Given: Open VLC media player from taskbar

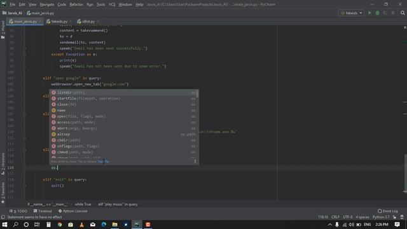Looking at the screenshot, I should click(x=82, y=225).
